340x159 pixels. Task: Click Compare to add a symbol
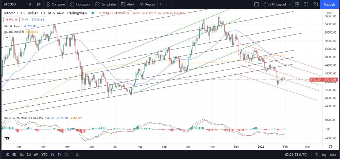(x=55, y=4)
